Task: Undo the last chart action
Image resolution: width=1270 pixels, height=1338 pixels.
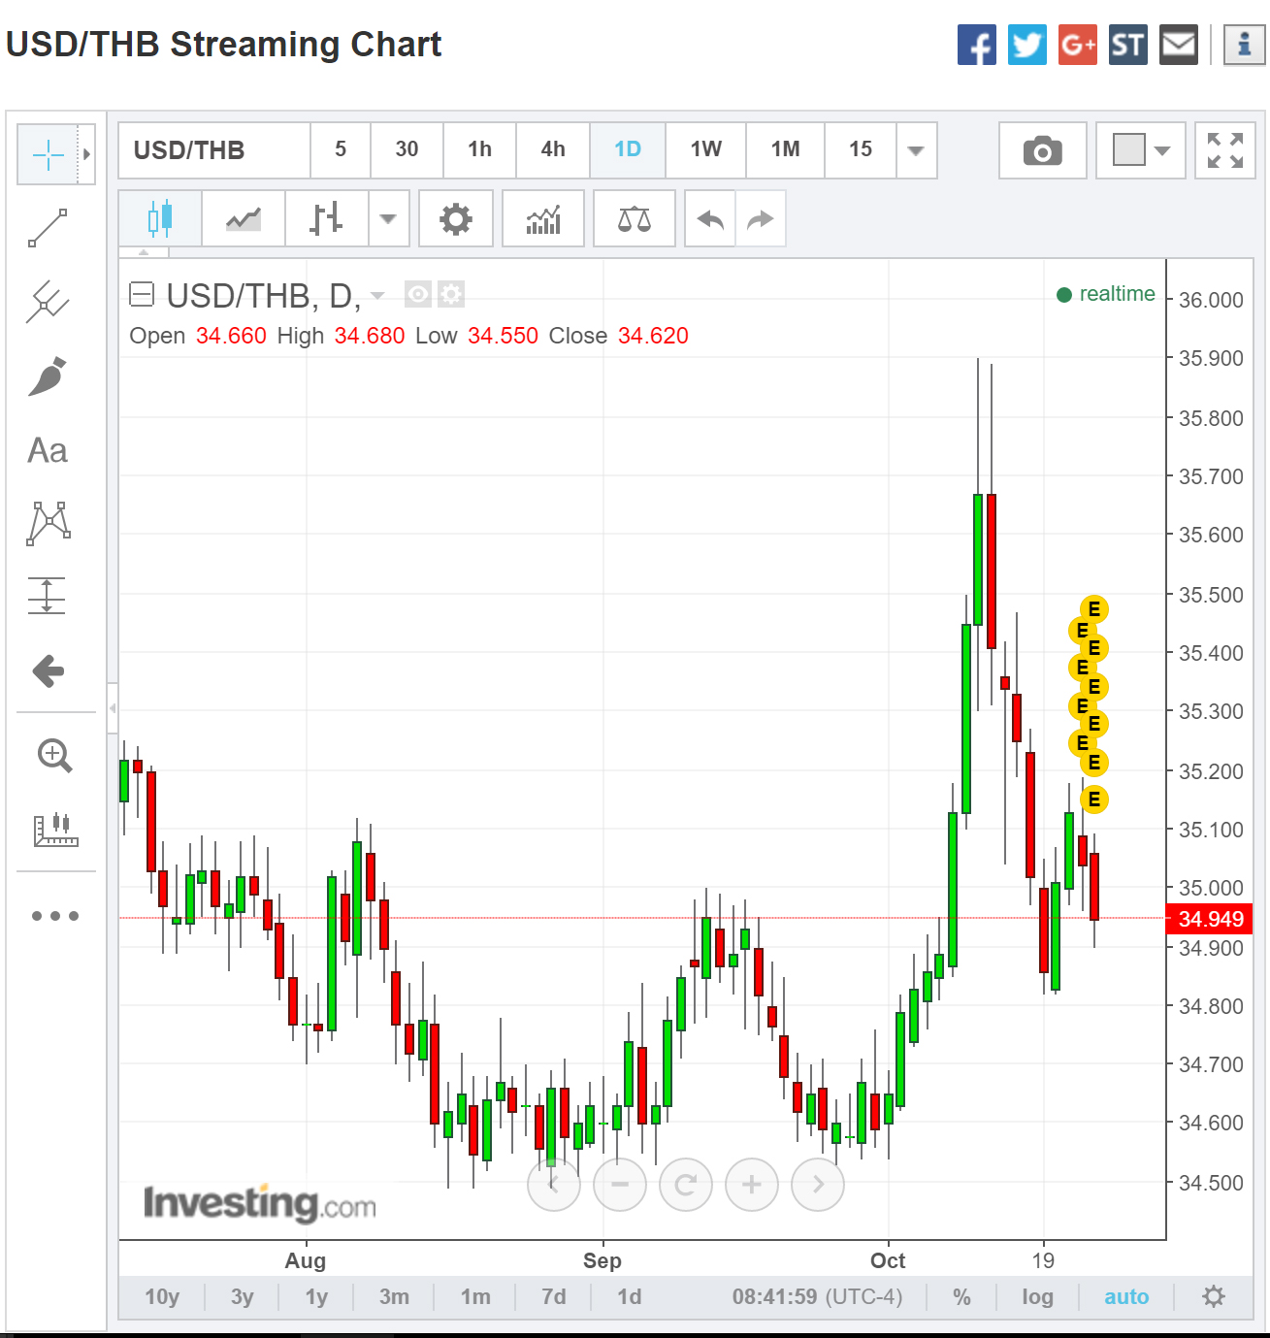Action: [x=710, y=218]
